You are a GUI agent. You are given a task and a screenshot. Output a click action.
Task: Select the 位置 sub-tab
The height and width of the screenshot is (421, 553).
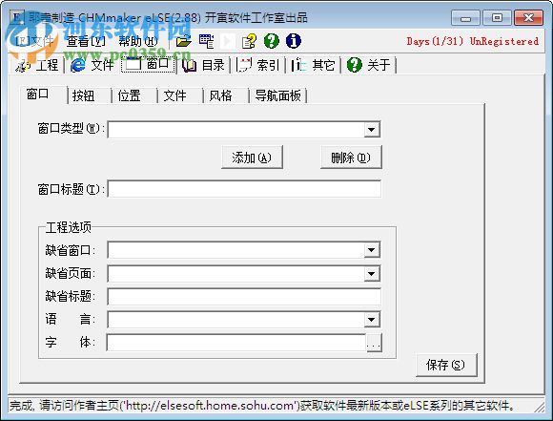(x=134, y=95)
